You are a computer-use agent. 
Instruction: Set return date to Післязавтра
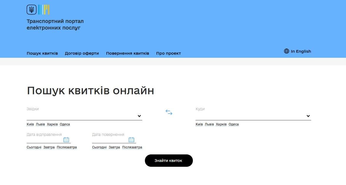click(x=132, y=147)
